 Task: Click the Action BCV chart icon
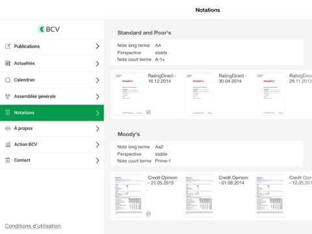(x=8, y=144)
